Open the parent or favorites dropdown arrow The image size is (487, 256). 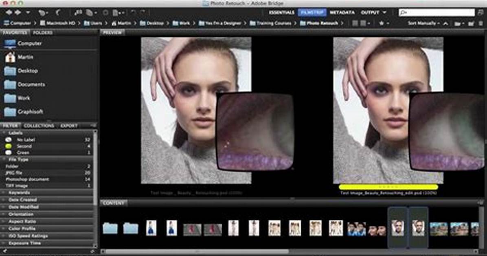[28, 13]
